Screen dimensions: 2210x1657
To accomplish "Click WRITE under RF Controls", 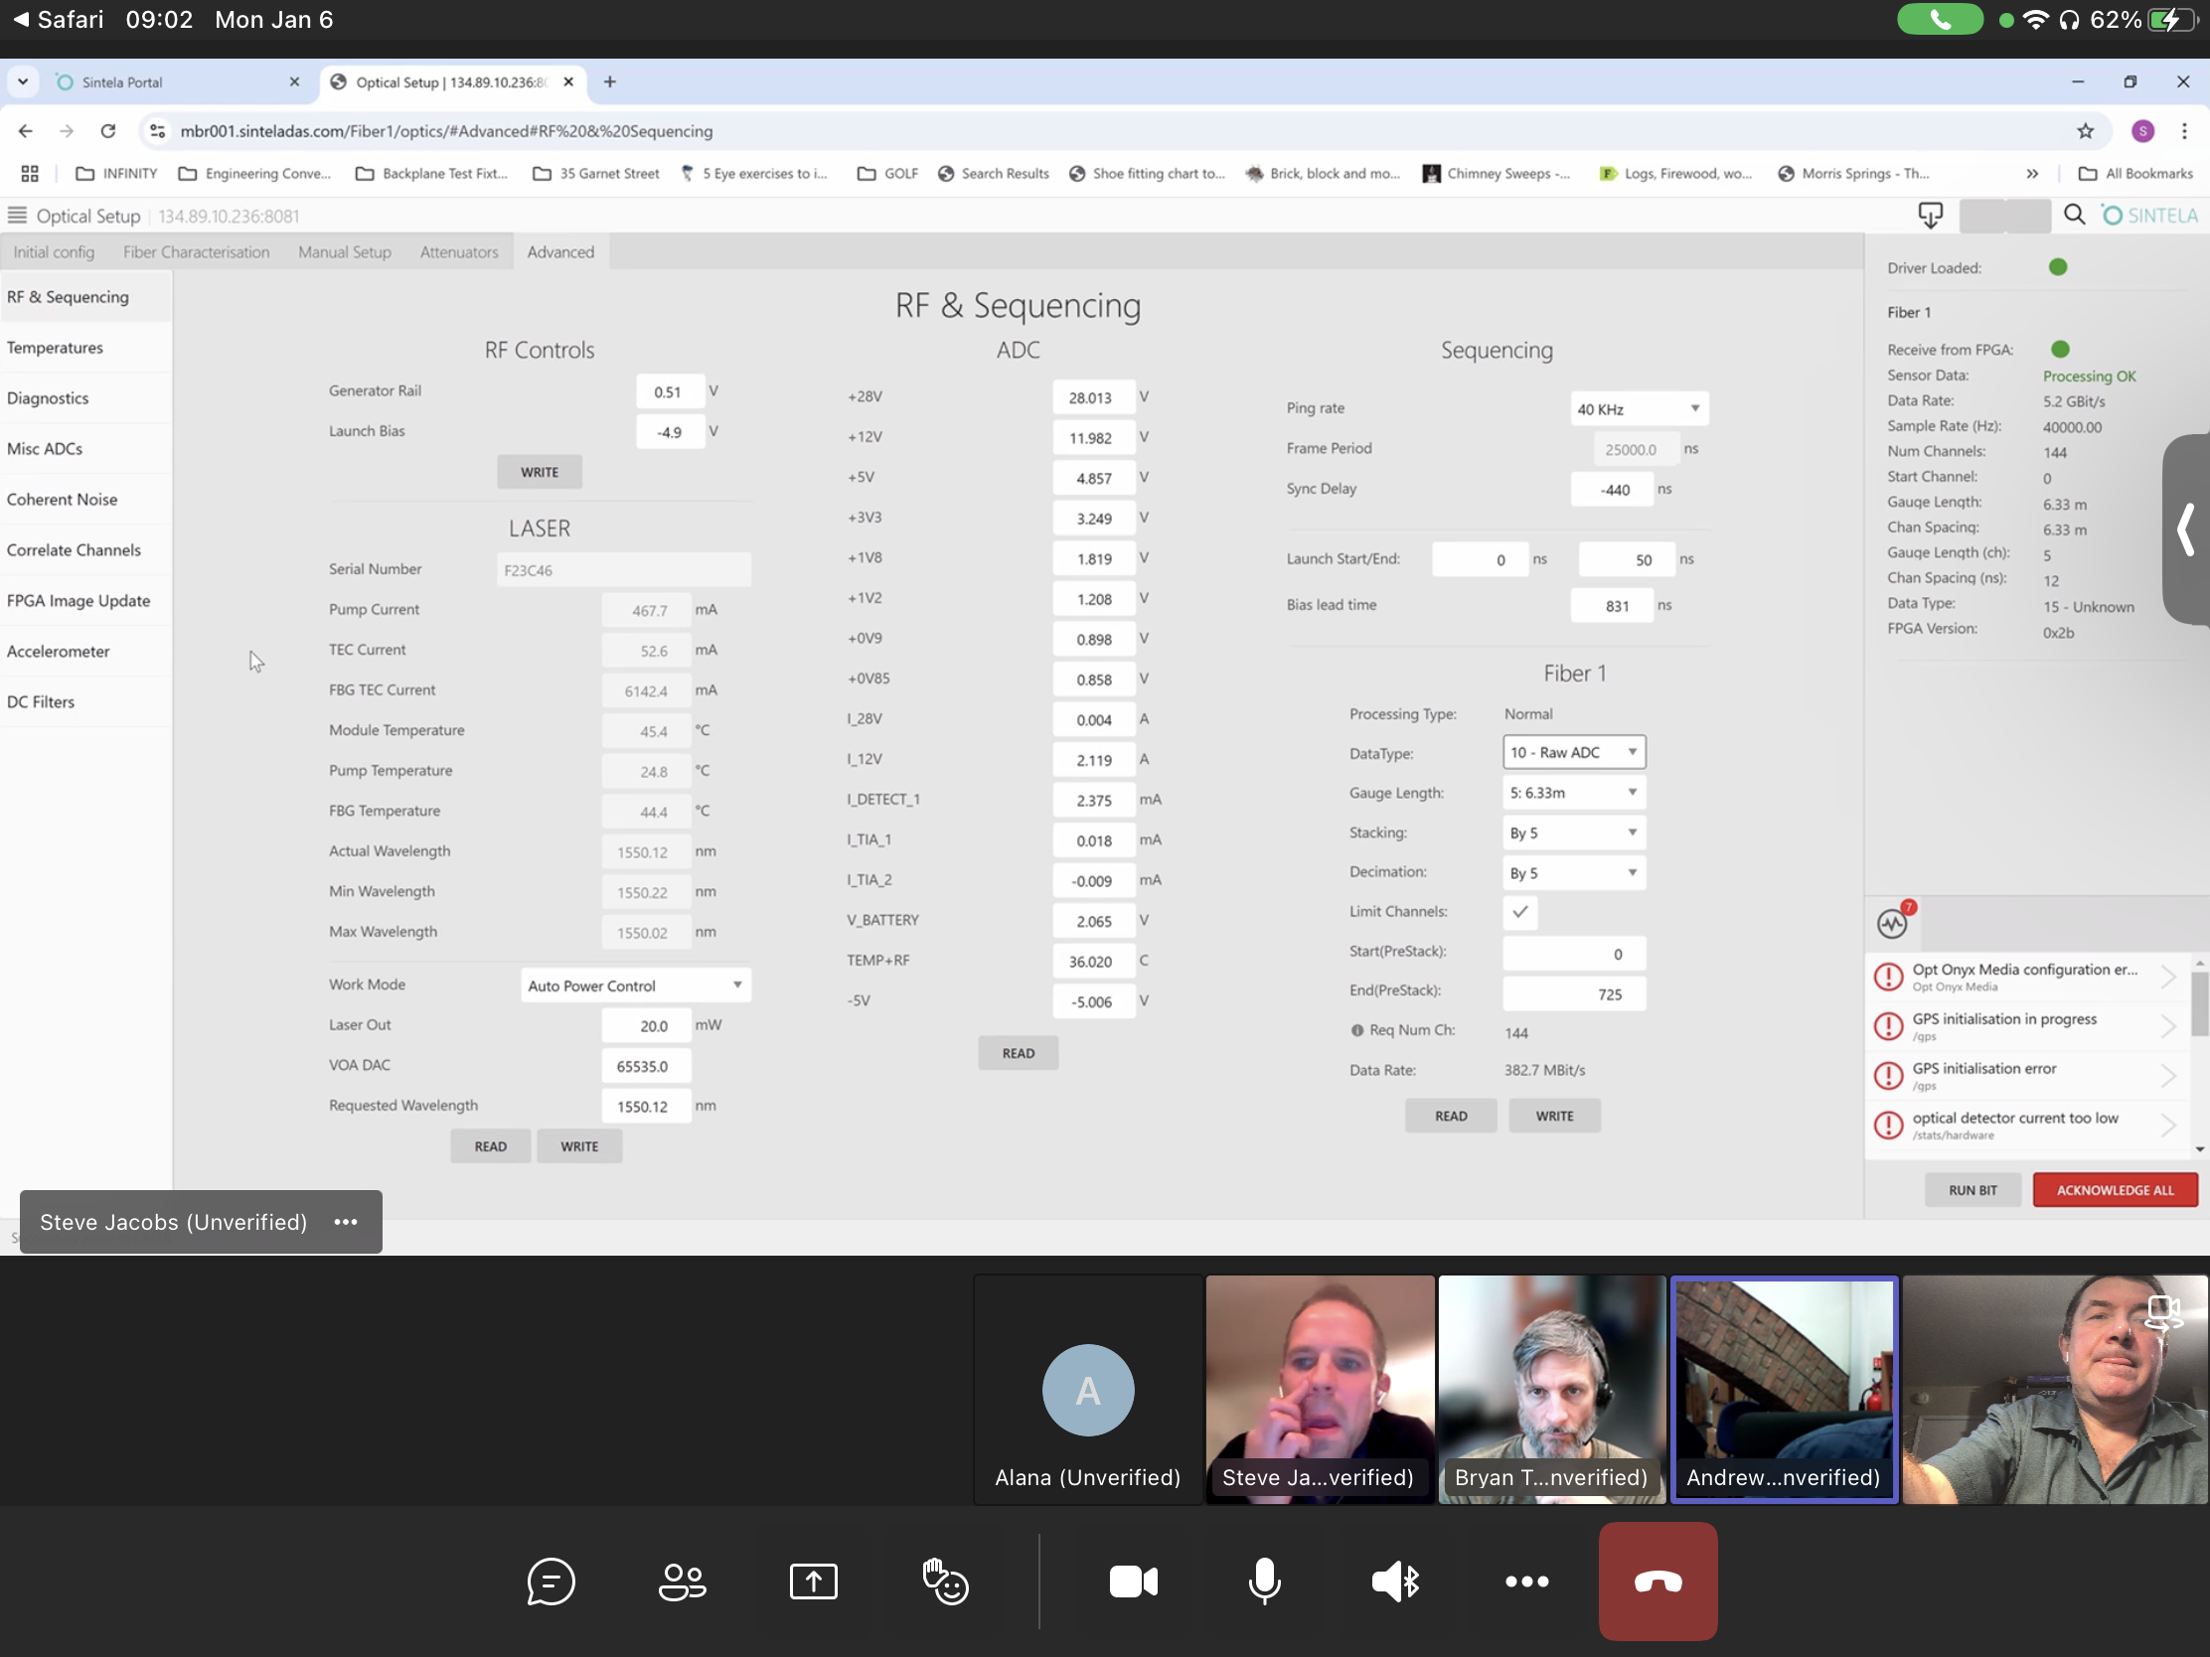I will point(540,473).
